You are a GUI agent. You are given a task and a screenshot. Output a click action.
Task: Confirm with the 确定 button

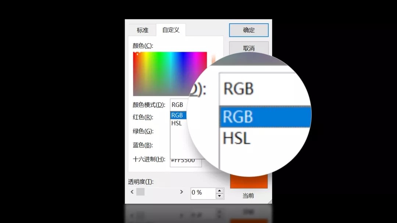click(x=248, y=30)
